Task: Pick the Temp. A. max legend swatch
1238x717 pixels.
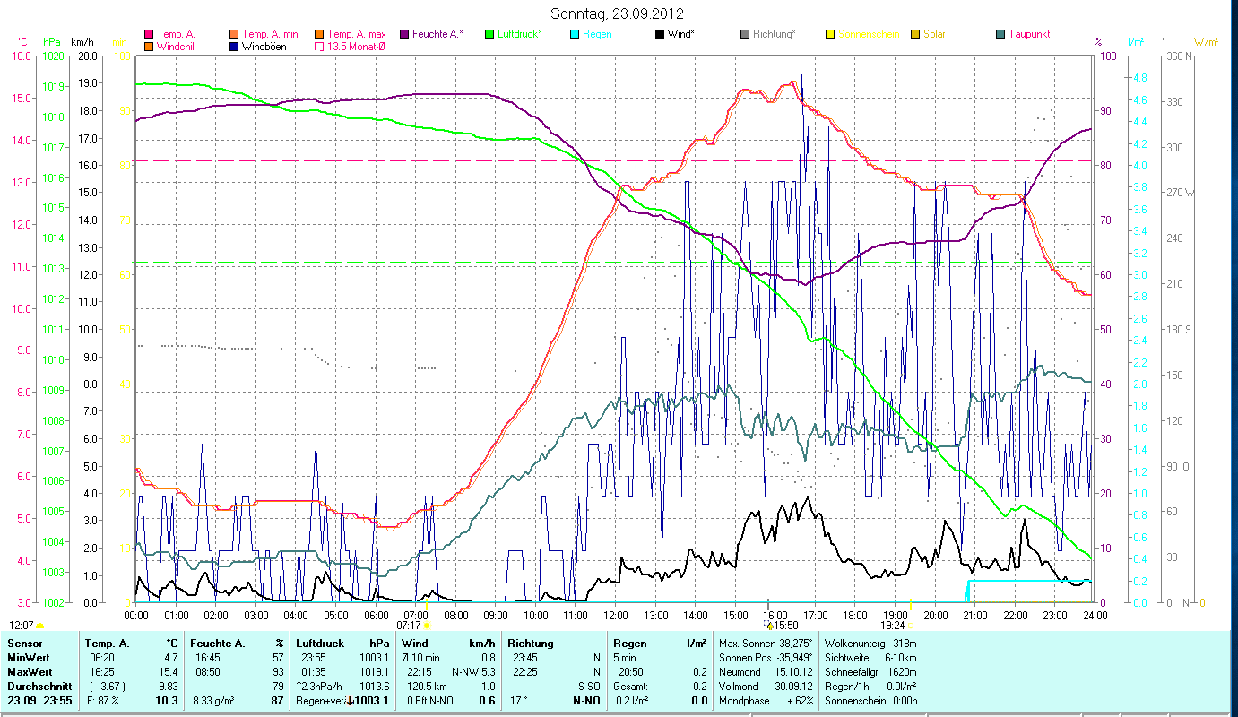Action: pos(318,34)
